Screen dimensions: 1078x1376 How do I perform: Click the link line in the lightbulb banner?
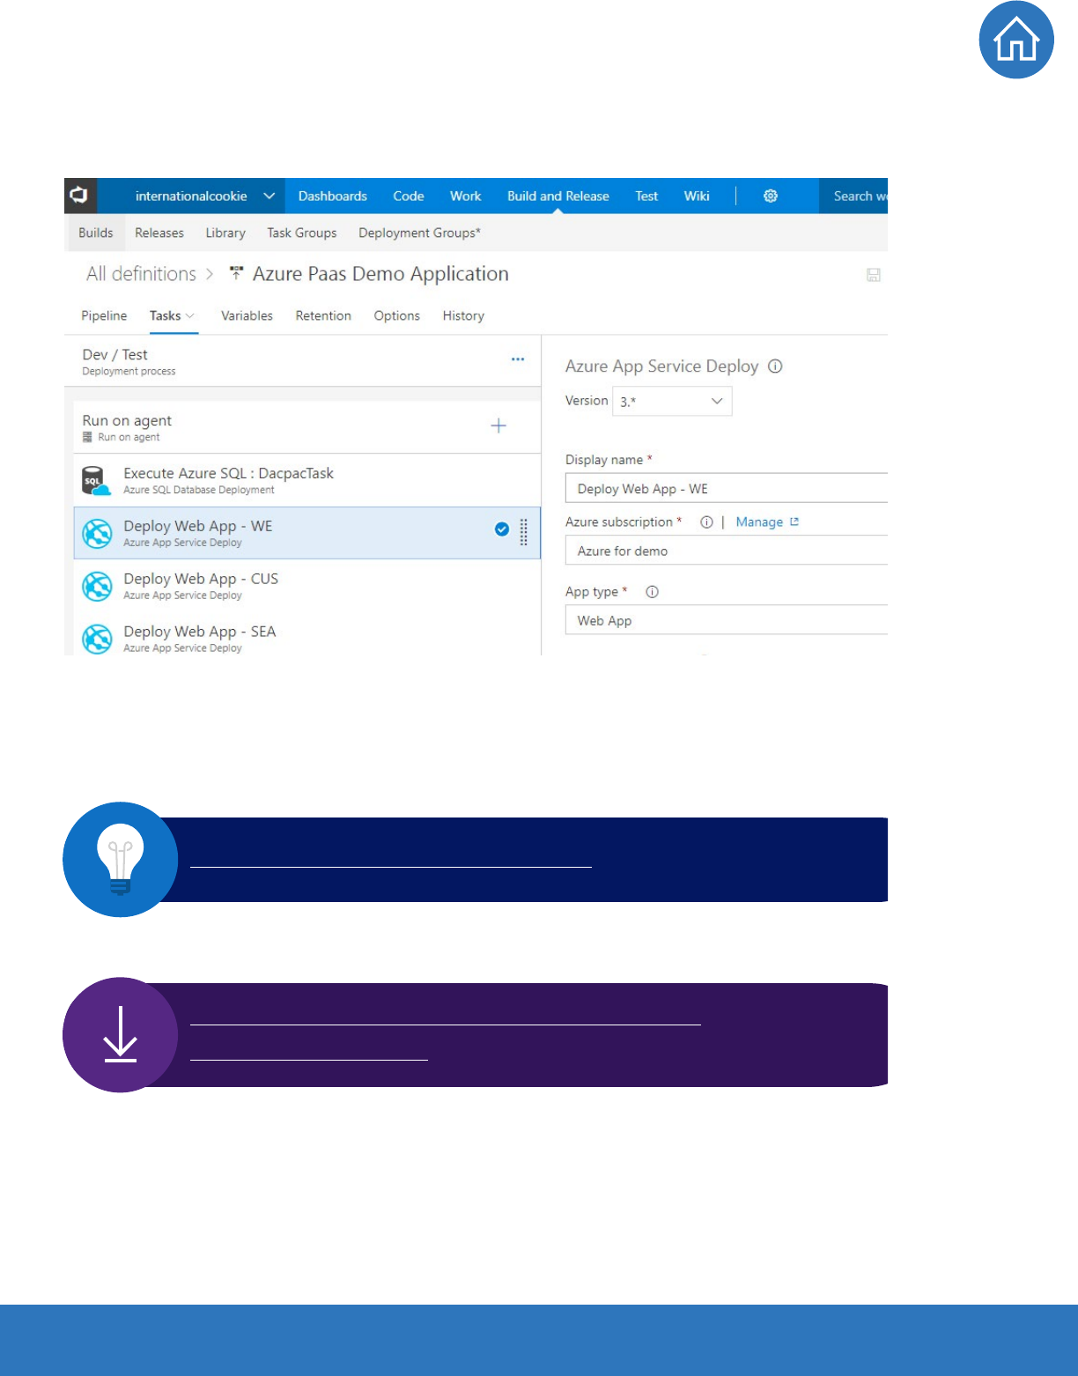[x=391, y=867]
